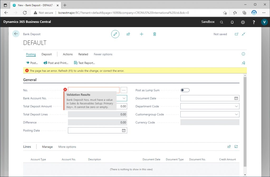Click the browser address bar URL
The image size is (270, 177).
click(123, 13)
